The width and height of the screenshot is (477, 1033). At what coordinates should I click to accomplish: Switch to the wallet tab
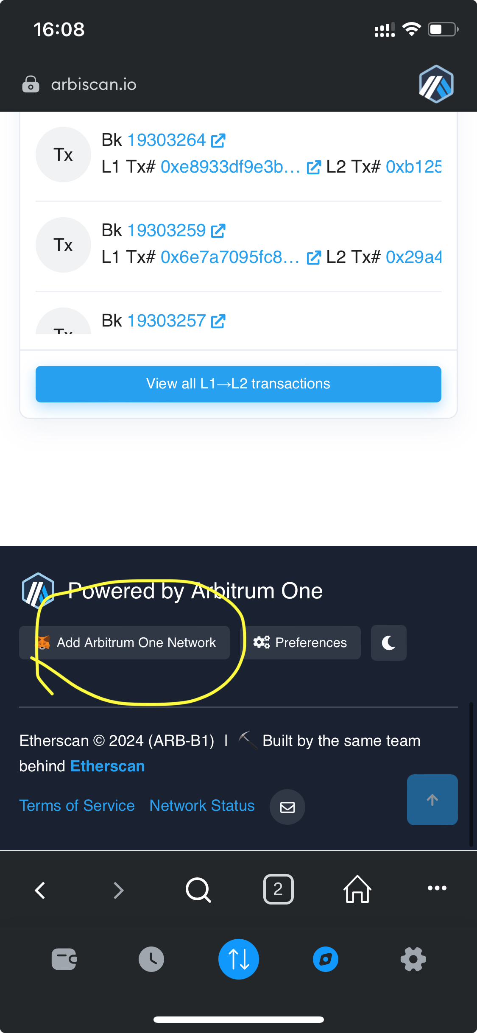coord(64,959)
